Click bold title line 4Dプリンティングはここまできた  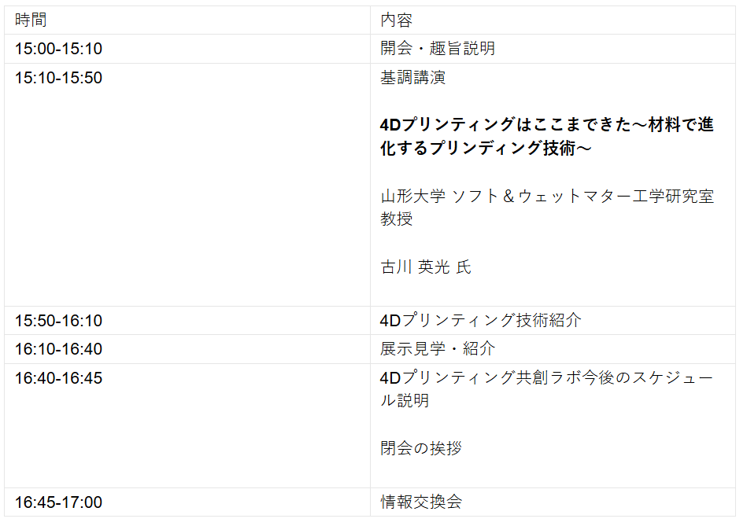[546, 125]
